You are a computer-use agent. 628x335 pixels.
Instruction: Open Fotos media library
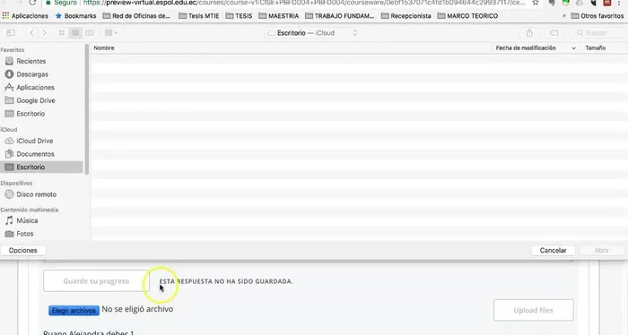[25, 234]
